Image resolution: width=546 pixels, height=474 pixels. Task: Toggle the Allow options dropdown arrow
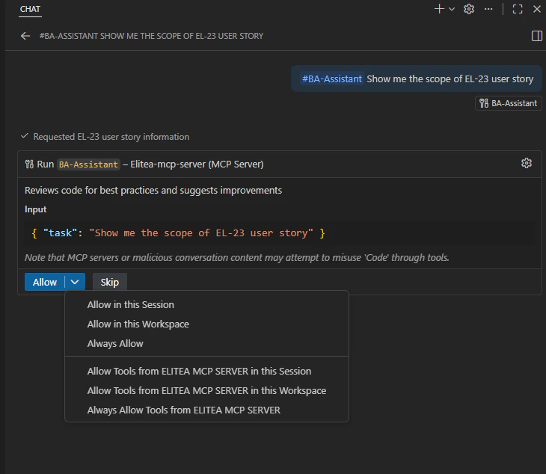pyautogui.click(x=75, y=282)
